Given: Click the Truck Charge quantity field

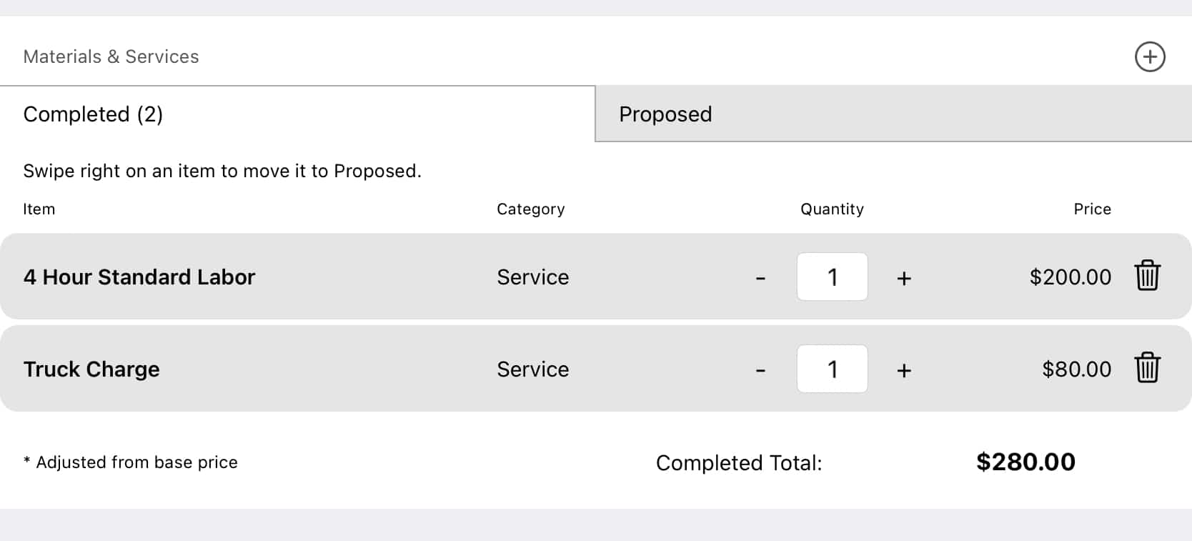Looking at the screenshot, I should [x=832, y=369].
